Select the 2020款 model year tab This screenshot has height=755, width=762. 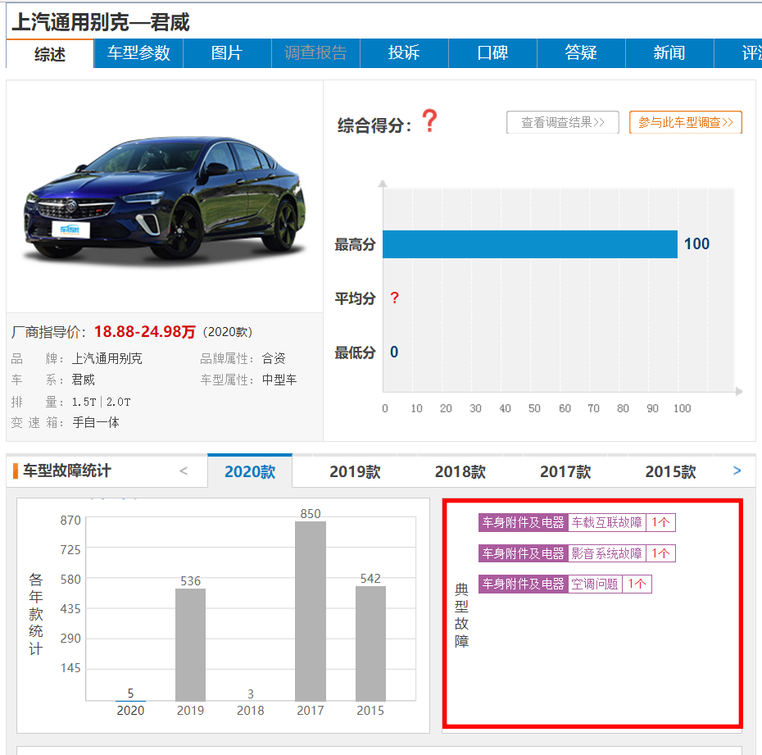click(250, 471)
